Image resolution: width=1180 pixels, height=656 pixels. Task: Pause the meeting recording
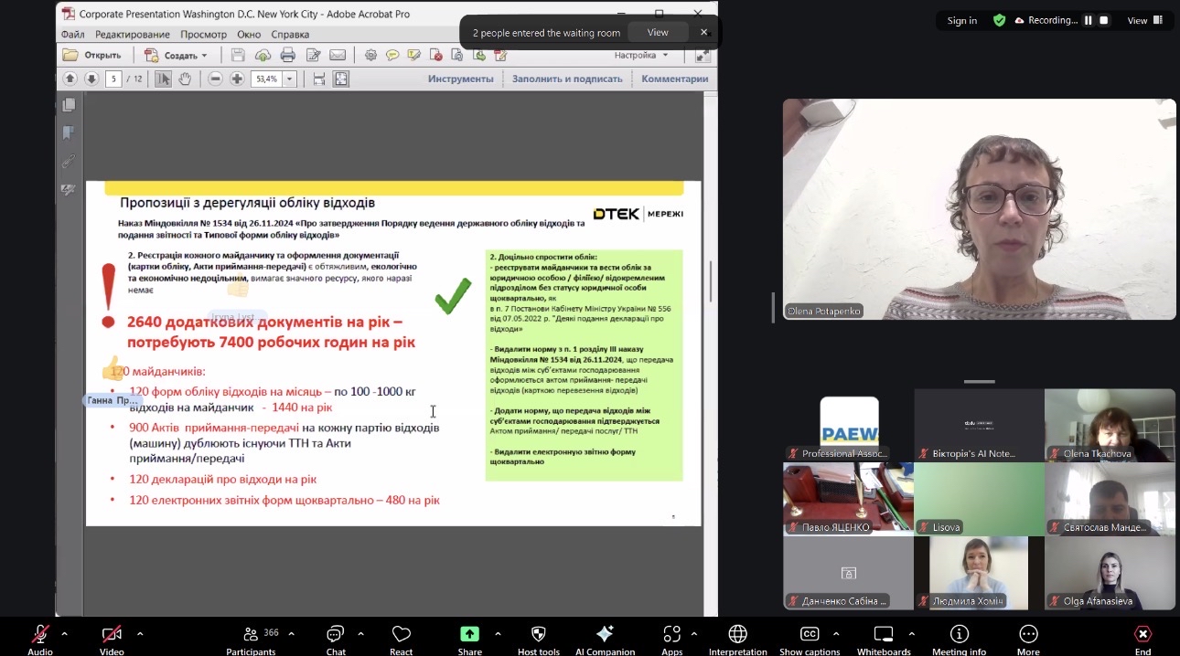pyautogui.click(x=1089, y=20)
